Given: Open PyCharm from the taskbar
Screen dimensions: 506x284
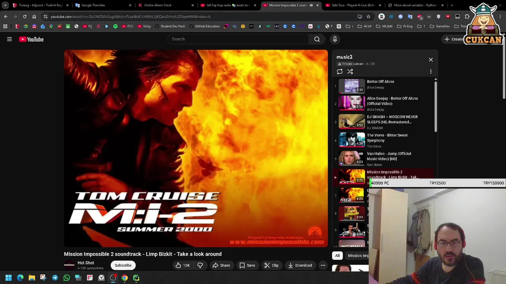Looking at the screenshot, I should click(136, 278).
